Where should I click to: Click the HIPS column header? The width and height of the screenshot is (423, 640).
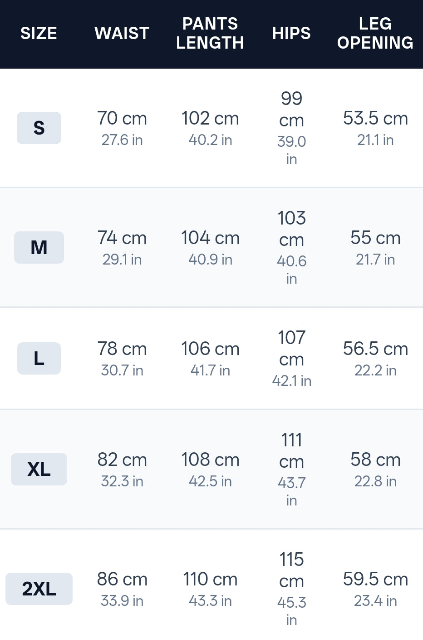point(291,33)
